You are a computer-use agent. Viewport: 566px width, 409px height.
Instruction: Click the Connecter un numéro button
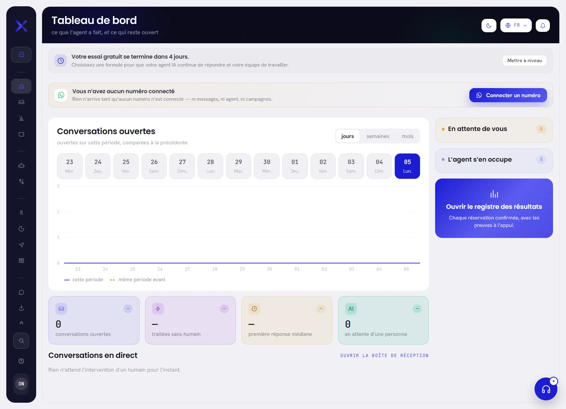point(508,95)
